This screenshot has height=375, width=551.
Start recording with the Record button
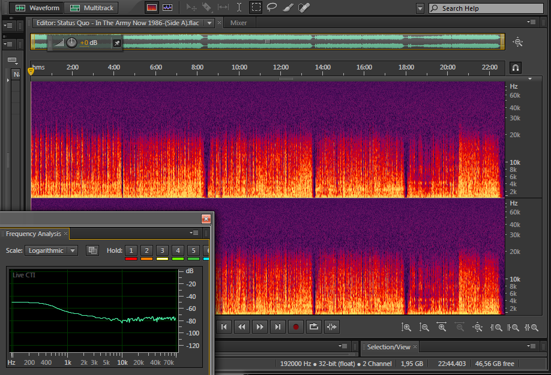[x=295, y=327]
